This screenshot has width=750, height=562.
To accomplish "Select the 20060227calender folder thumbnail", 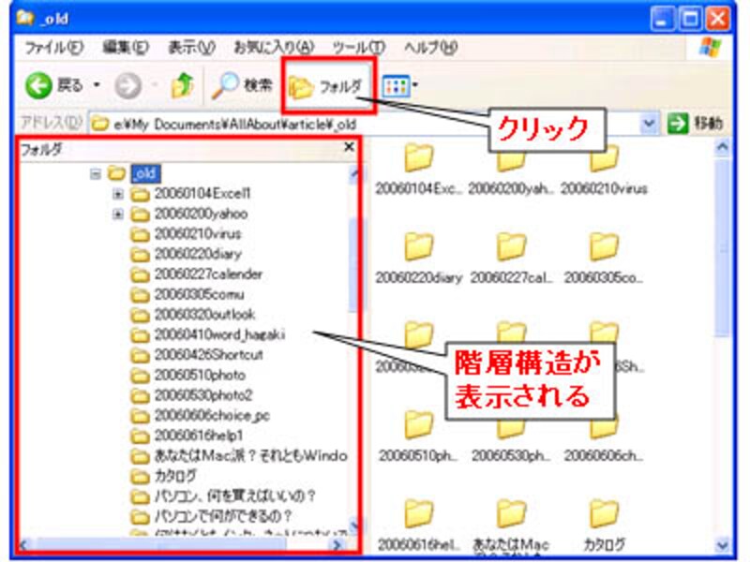I will click(511, 248).
